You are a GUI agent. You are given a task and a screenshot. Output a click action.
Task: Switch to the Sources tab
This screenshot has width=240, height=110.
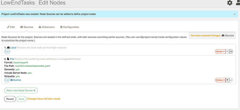click(x=27, y=27)
